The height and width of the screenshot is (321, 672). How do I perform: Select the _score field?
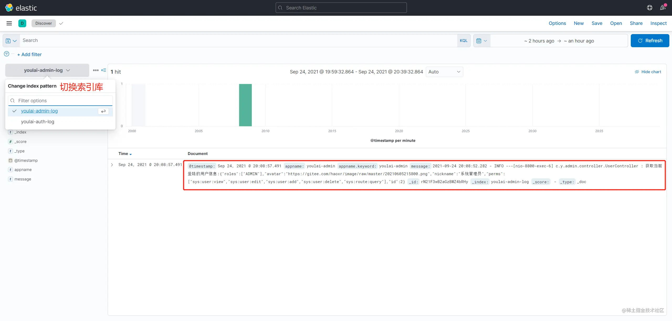point(20,142)
